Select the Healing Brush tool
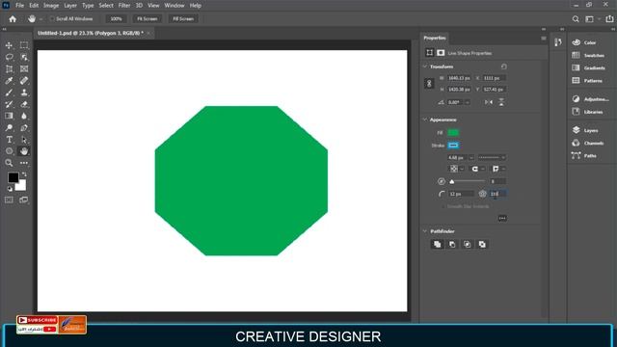Viewport: 617px width, 347px height. coord(24,81)
